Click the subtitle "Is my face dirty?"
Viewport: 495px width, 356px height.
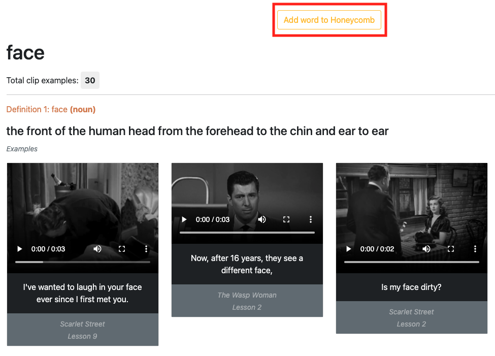tap(411, 287)
